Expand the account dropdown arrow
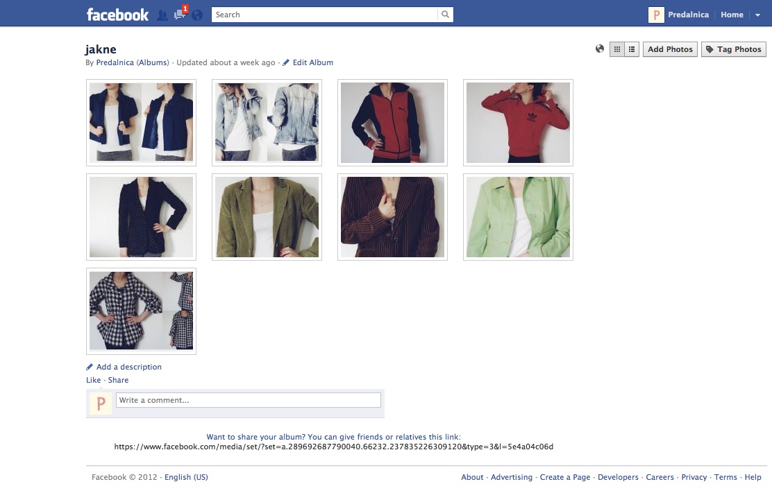Viewport: 772px width, 493px height. click(x=757, y=15)
